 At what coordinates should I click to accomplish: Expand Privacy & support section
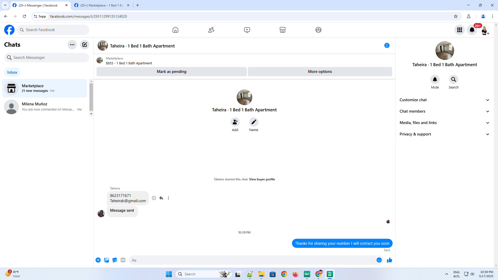coord(445,134)
